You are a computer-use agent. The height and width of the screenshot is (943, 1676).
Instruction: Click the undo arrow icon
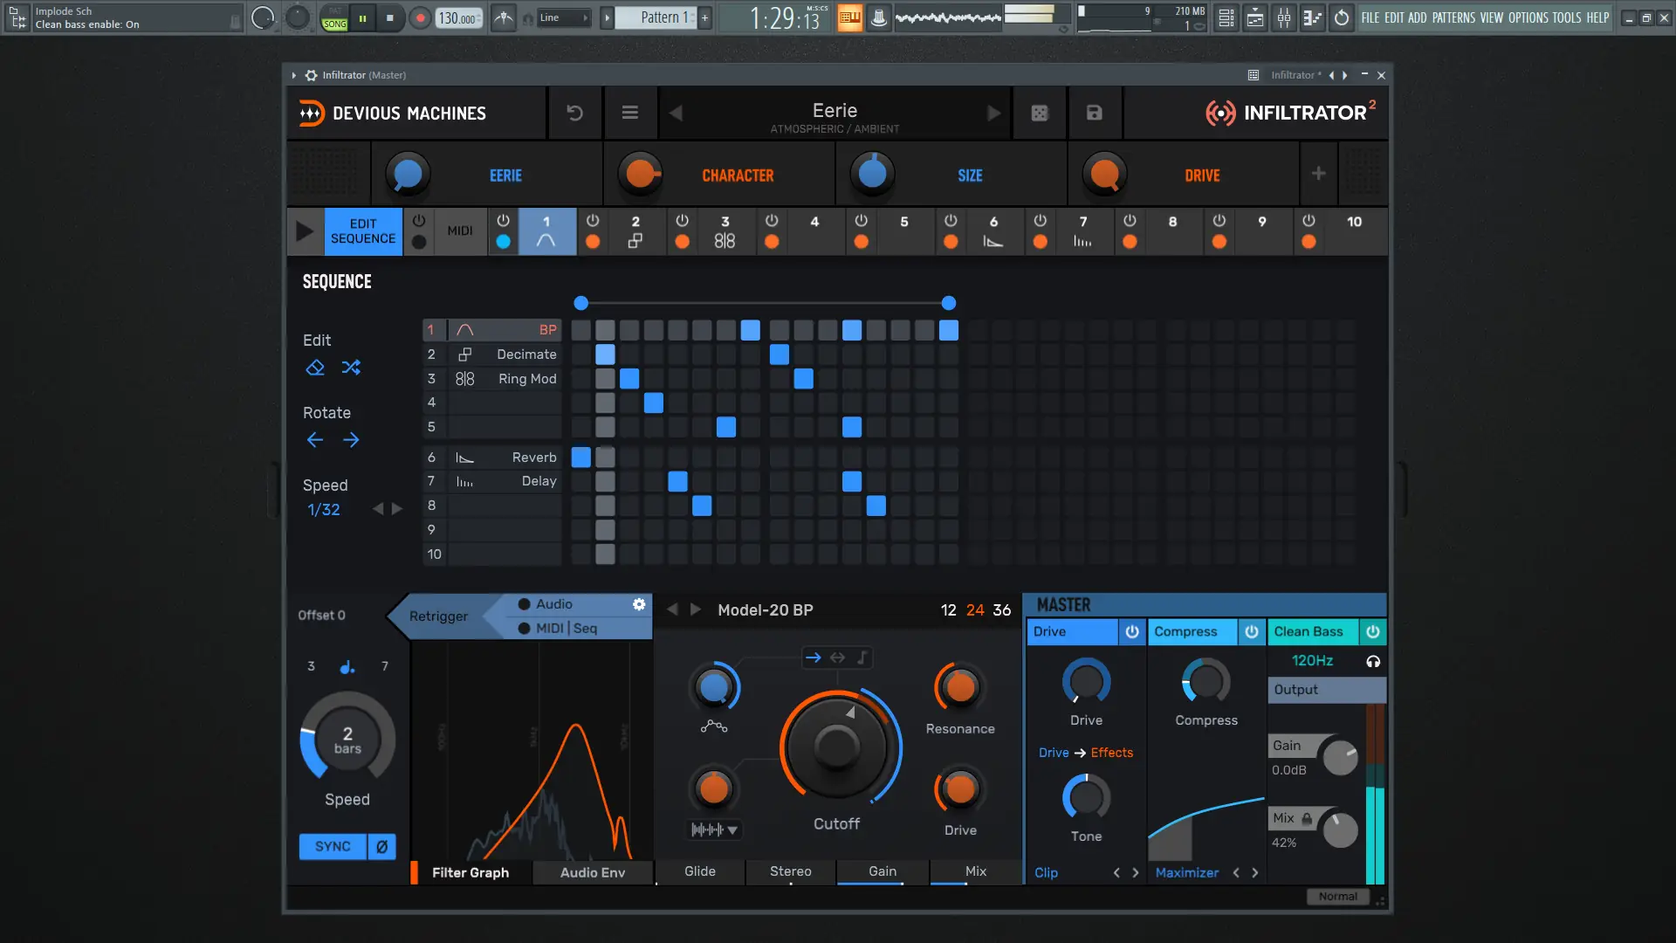(574, 113)
